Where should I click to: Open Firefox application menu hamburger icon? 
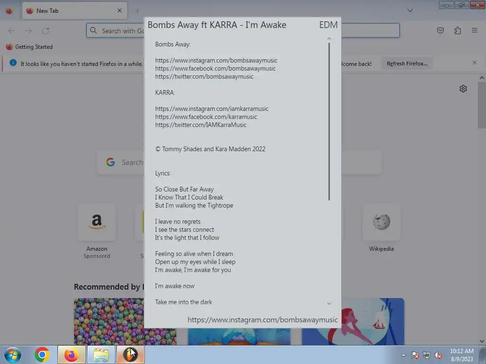pyautogui.click(x=475, y=30)
